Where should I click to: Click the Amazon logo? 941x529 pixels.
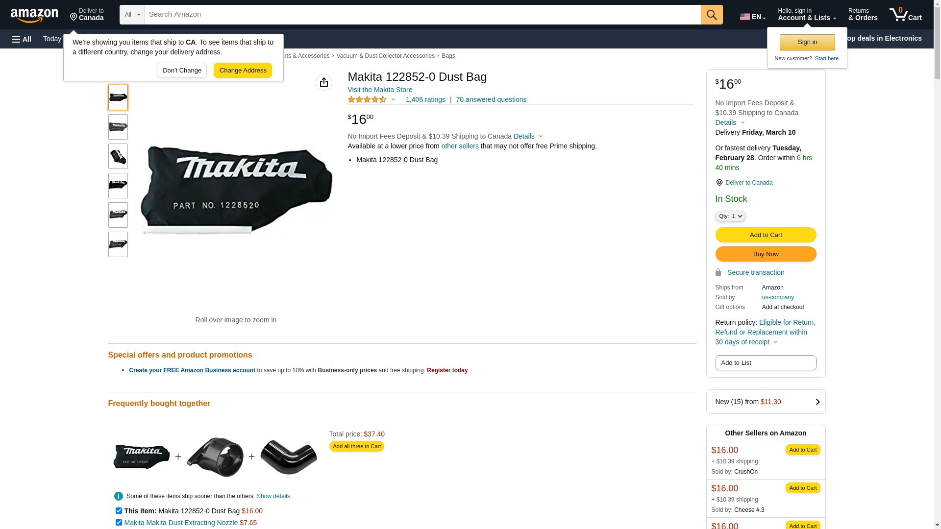click(x=34, y=16)
